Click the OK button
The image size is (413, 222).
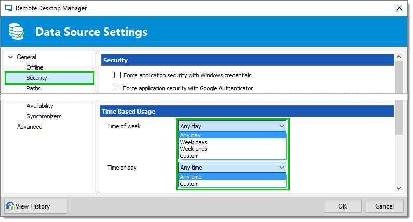pos(342,206)
